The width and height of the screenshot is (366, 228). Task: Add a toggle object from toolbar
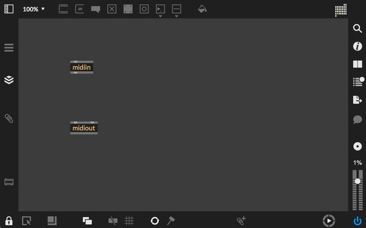pos(112,9)
